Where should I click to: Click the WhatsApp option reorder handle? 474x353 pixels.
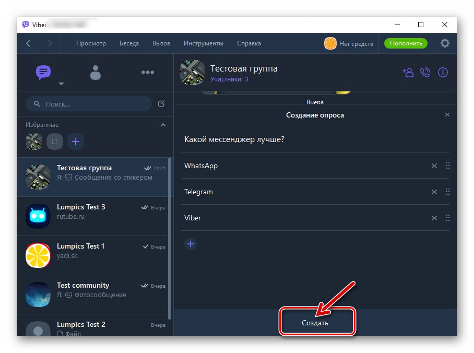click(x=448, y=166)
